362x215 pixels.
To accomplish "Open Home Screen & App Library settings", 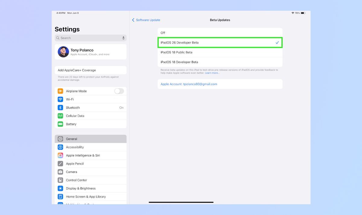I will [91, 197].
